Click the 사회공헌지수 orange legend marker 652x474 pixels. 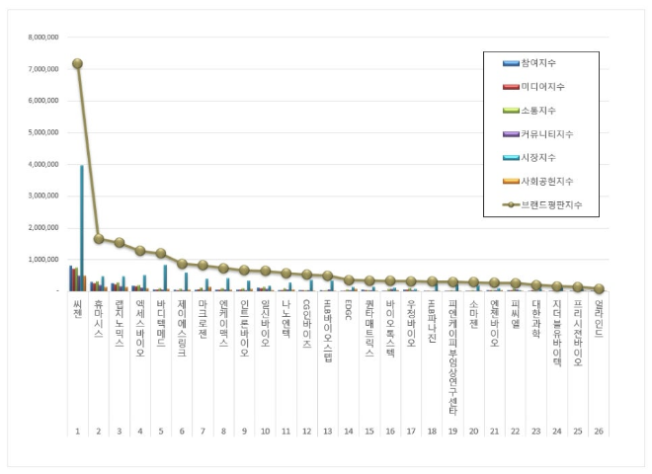(x=511, y=182)
